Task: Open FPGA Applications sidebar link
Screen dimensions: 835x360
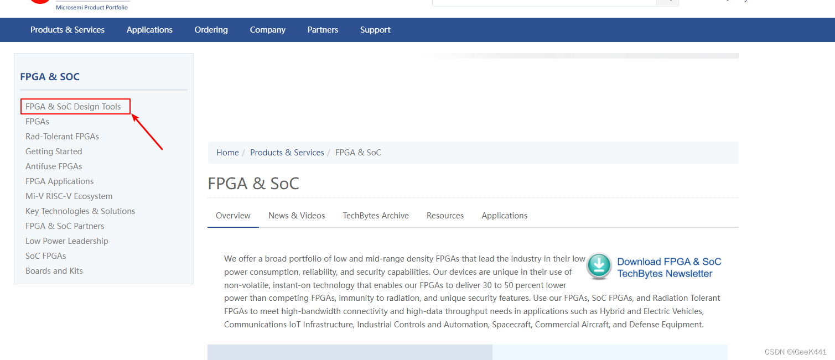Action: pyautogui.click(x=60, y=181)
